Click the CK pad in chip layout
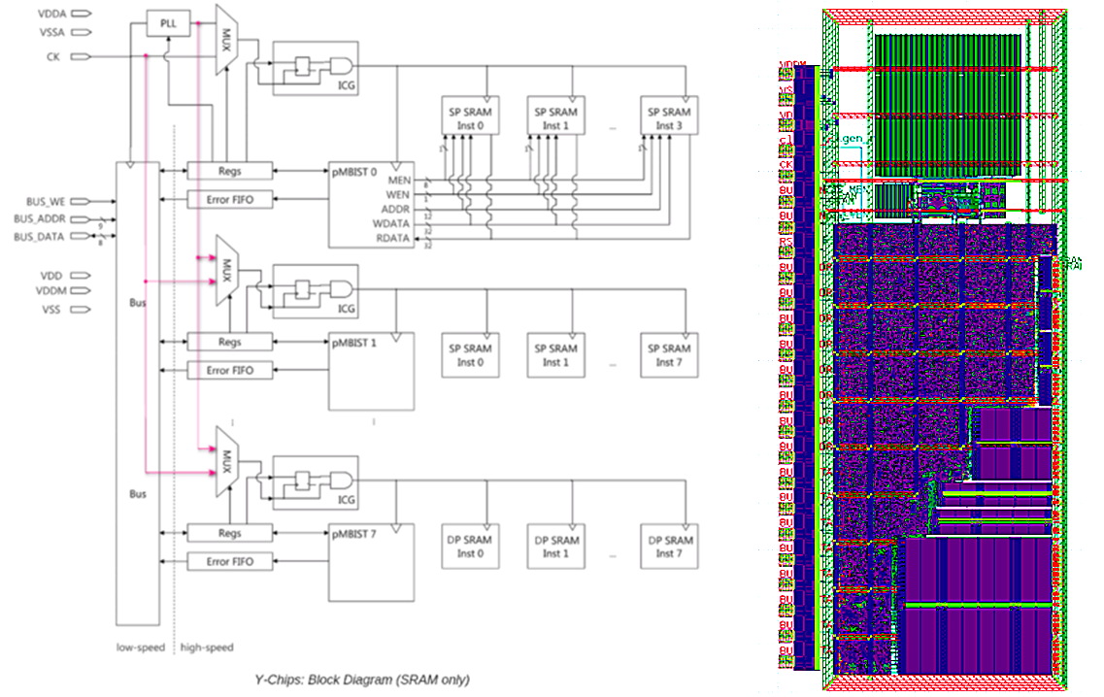This screenshot has height=697, width=1104. click(786, 165)
